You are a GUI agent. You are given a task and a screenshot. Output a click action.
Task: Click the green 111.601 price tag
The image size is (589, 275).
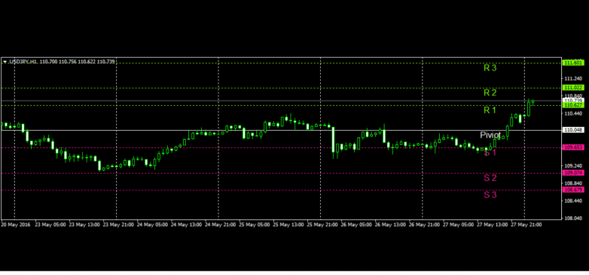[573, 62]
